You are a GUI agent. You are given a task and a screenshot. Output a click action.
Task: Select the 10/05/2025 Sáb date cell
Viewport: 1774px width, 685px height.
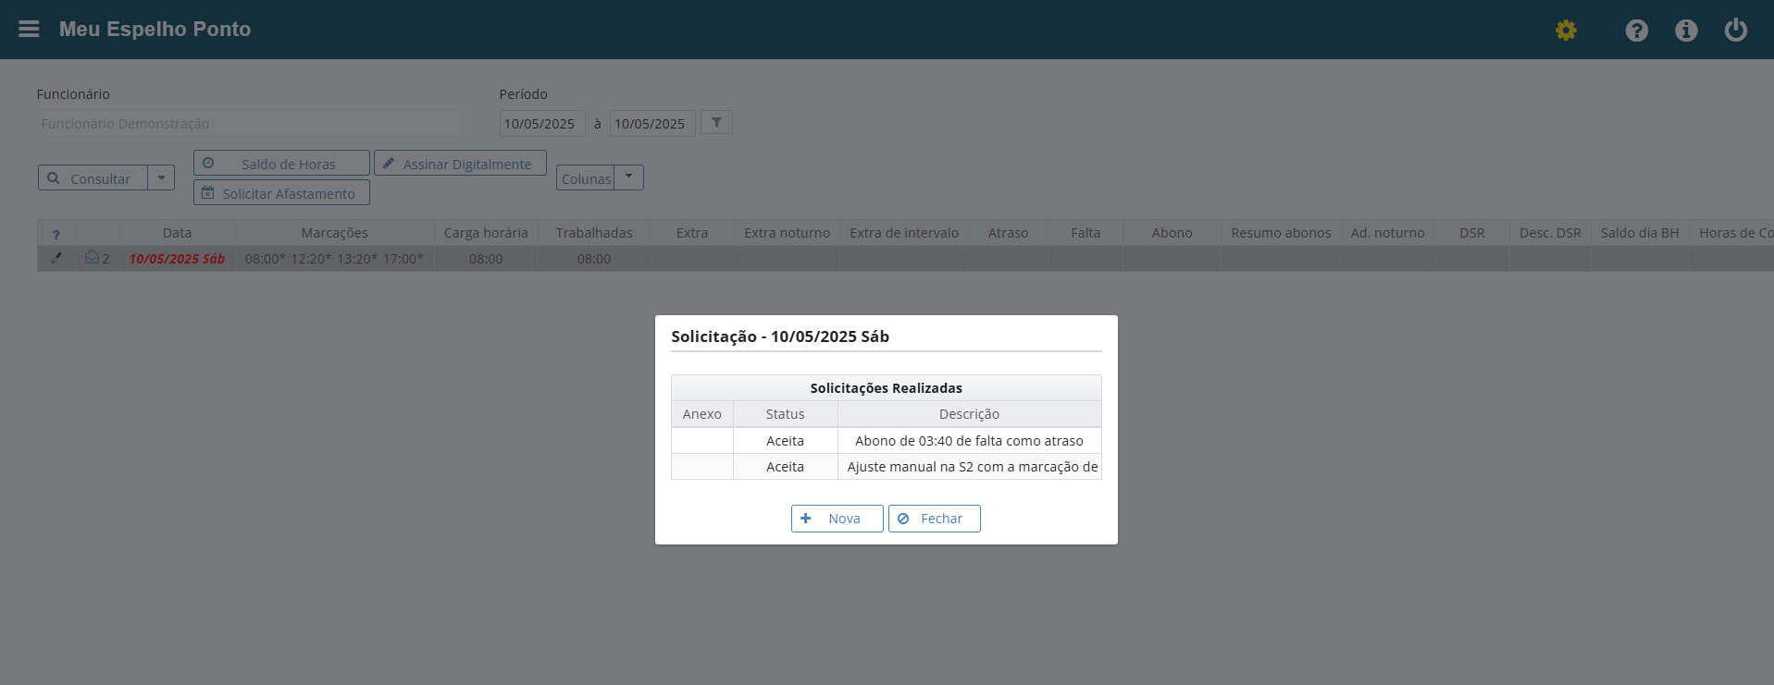[x=177, y=259]
